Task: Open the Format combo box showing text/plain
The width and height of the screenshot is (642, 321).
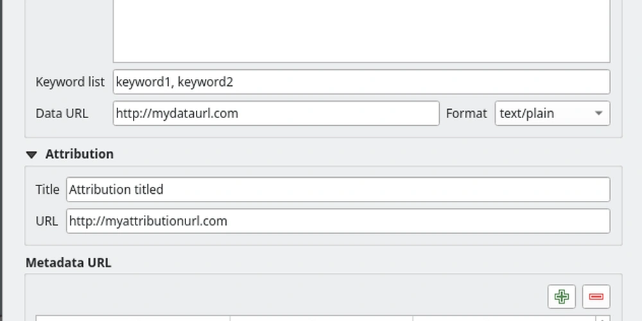Action: coord(552,114)
